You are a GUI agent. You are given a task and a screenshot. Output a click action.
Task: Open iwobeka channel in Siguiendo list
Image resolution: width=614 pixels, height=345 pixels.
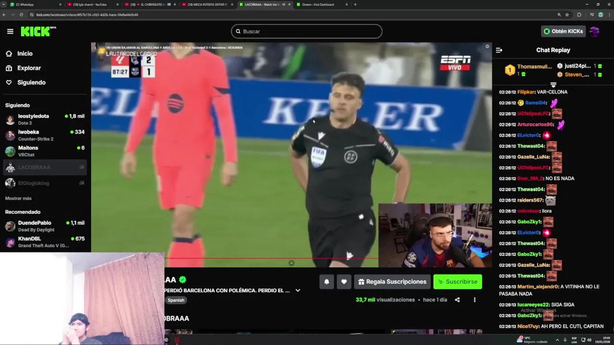point(45,135)
